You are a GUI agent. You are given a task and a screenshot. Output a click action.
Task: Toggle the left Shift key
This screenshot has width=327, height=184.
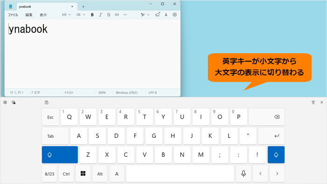[60, 155]
